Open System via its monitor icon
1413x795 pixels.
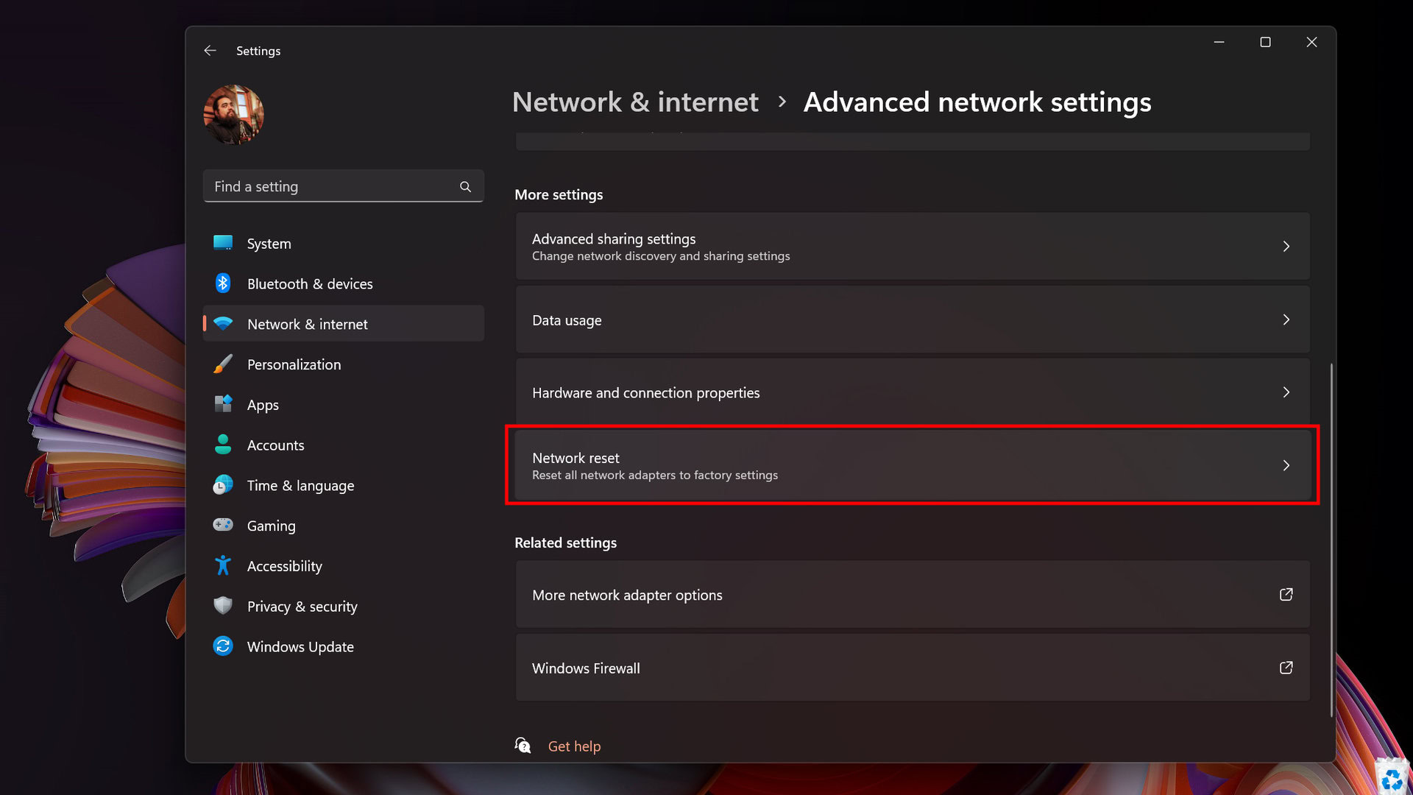coord(223,243)
